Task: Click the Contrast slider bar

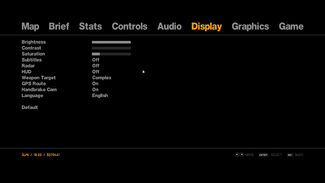Action: tap(111, 48)
